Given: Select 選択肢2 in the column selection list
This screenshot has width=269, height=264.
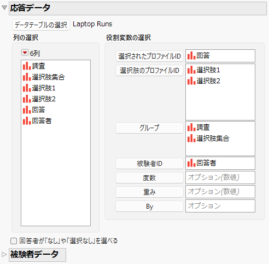Looking at the screenshot, I should pyautogui.click(x=56, y=99).
